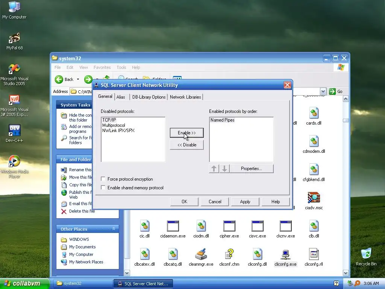
Task: Switch to the Alias tab
Action: pyautogui.click(x=121, y=97)
